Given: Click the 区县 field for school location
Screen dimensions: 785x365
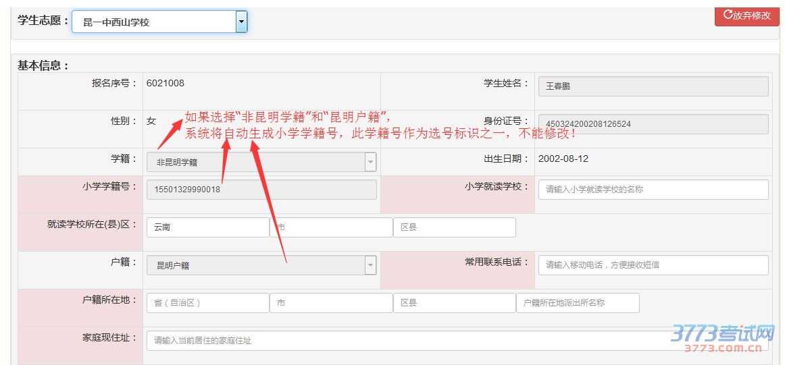Looking at the screenshot, I should pyautogui.click(x=454, y=227).
